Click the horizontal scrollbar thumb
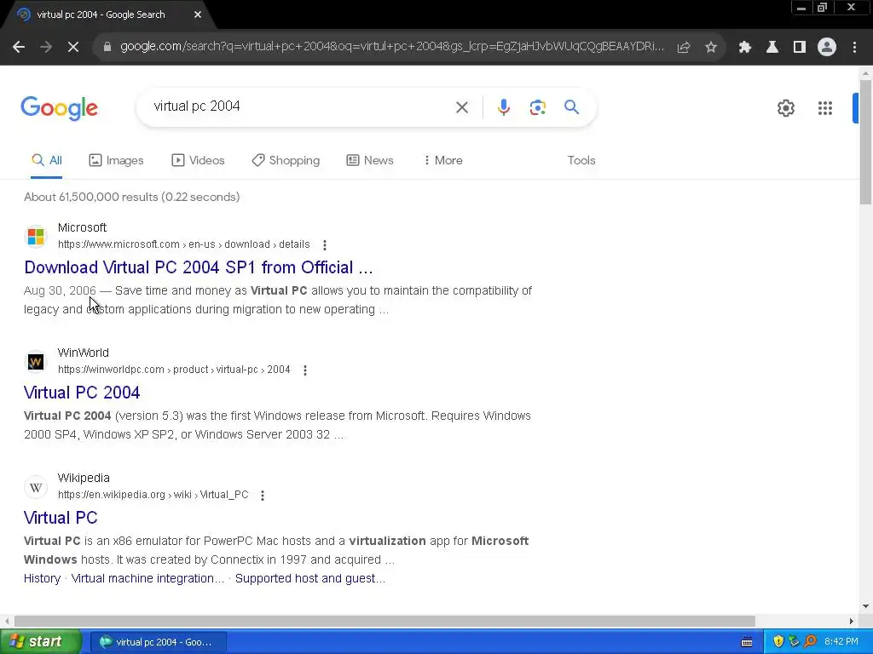The height and width of the screenshot is (654, 873). 384,621
